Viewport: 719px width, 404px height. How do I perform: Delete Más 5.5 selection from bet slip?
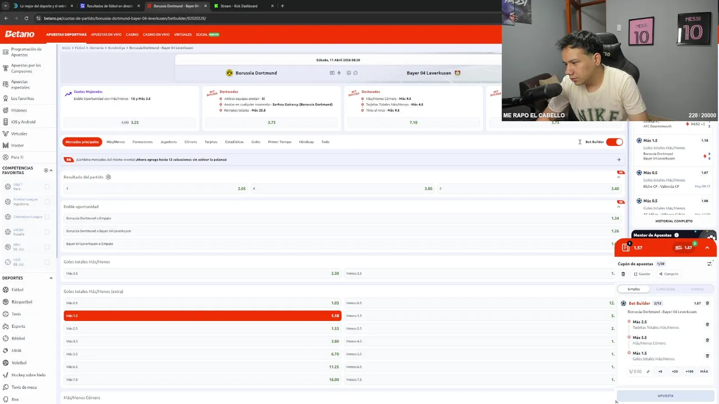point(707,340)
